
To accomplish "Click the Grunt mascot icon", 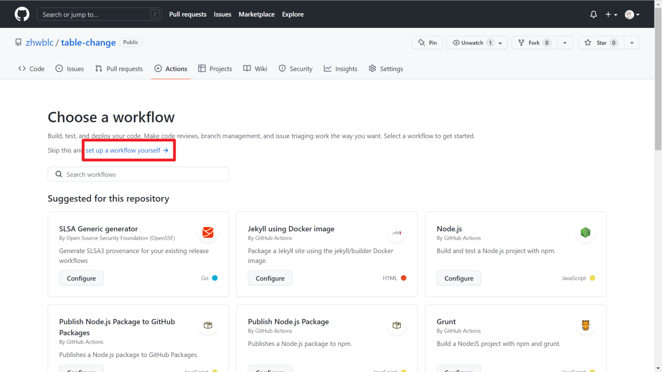I will [x=585, y=325].
